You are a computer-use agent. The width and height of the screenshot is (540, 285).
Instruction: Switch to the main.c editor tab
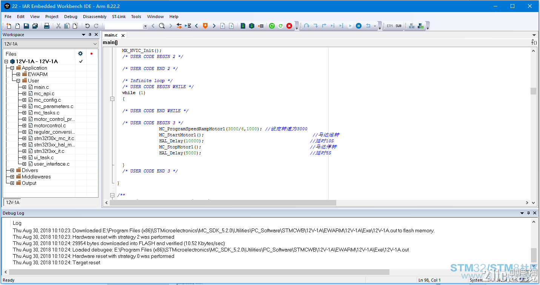click(111, 35)
